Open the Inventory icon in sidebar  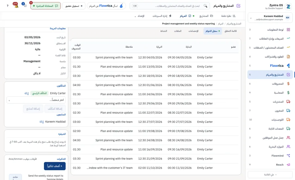pyautogui.click(x=288, y=111)
